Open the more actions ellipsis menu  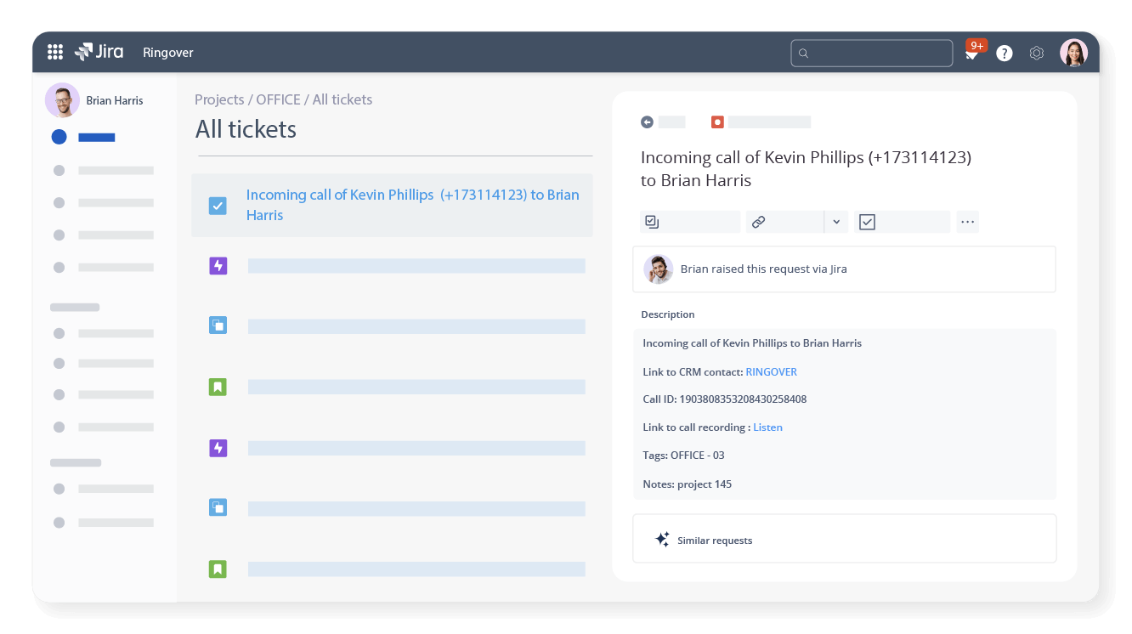(967, 221)
